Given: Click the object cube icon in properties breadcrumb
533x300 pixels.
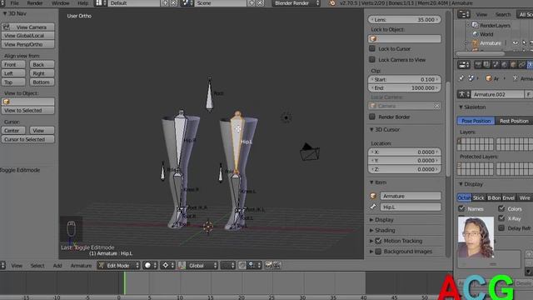Looking at the screenshot, I should pyautogui.click(x=489, y=78).
